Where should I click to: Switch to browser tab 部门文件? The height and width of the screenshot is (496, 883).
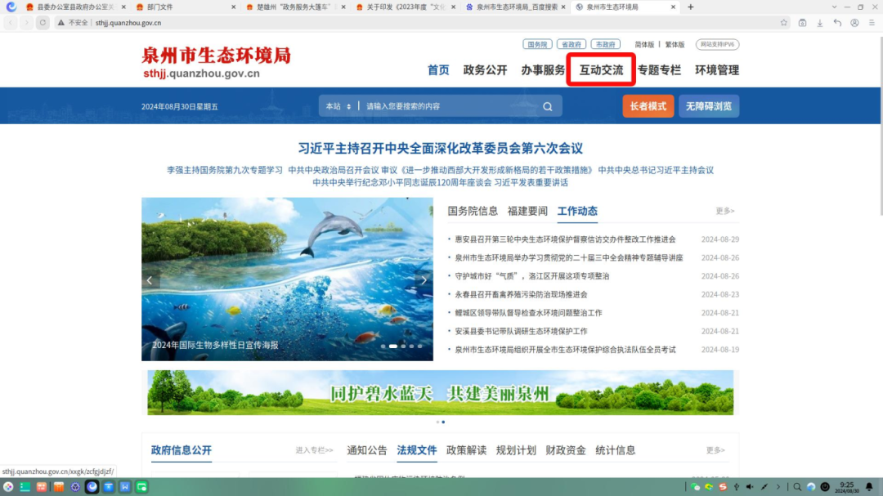(184, 7)
